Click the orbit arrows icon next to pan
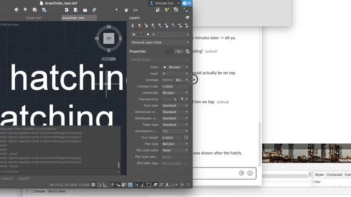This screenshot has width=351, height=197. pos(135,10)
